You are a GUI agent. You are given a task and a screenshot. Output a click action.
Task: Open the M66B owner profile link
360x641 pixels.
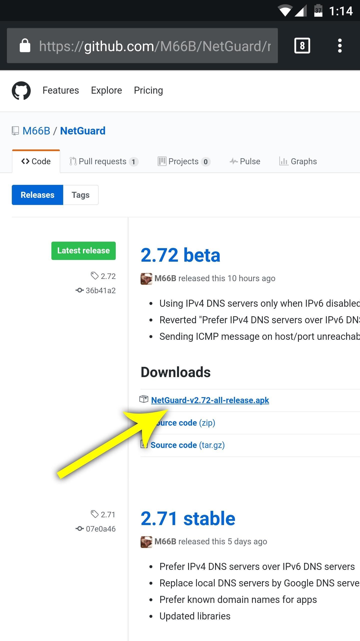pos(36,131)
